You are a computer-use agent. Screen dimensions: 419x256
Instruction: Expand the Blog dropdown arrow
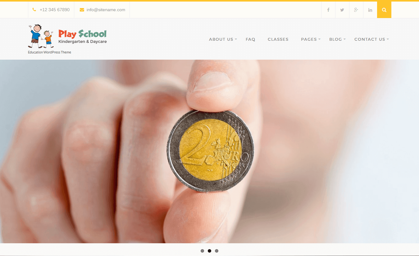[x=344, y=39]
